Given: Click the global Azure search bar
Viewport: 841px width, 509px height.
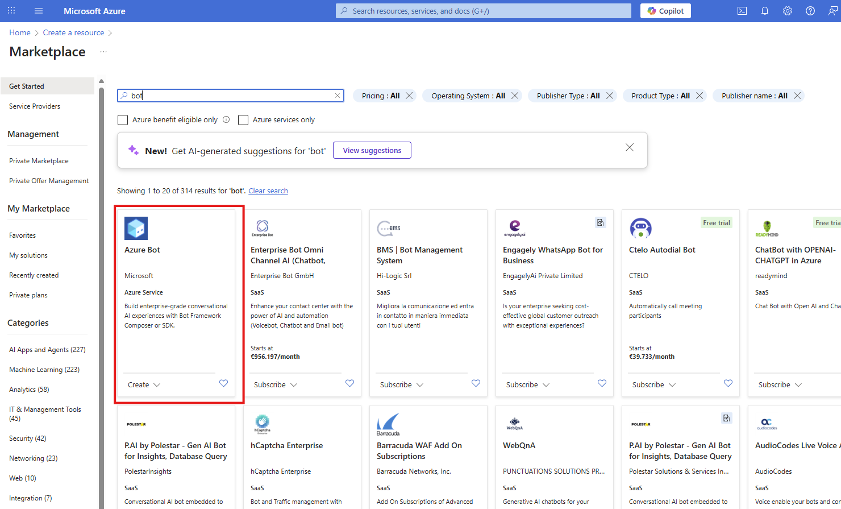Looking at the screenshot, I should (484, 11).
